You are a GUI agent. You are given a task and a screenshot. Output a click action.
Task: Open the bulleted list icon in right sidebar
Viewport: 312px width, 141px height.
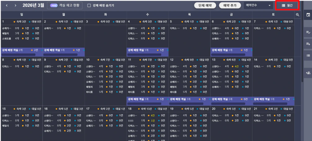tap(308, 55)
